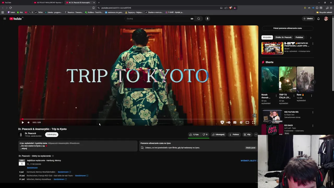This screenshot has width=334, height=188.
Task: Search with the magnifier button
Action: [199, 19]
